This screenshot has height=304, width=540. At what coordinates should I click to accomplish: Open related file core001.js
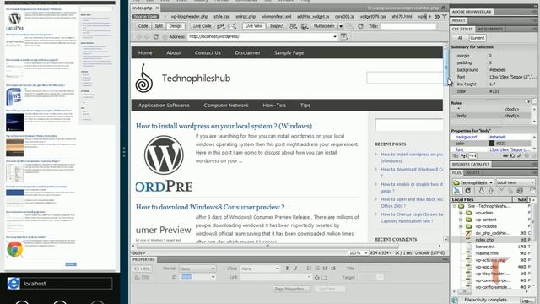[344, 17]
